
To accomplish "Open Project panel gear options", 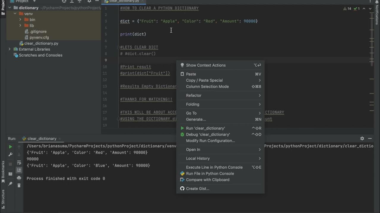I will pyautogui.click(x=89, y=1).
